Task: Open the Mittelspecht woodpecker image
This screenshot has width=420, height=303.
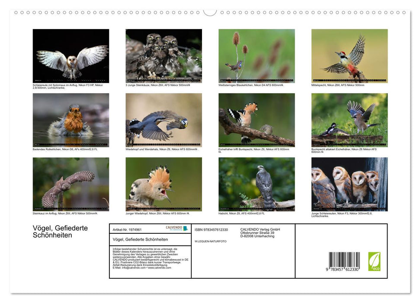Action: 349,55
